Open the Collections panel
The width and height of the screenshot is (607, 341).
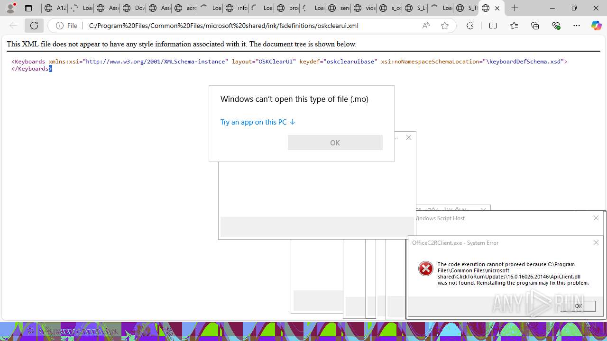tap(535, 26)
